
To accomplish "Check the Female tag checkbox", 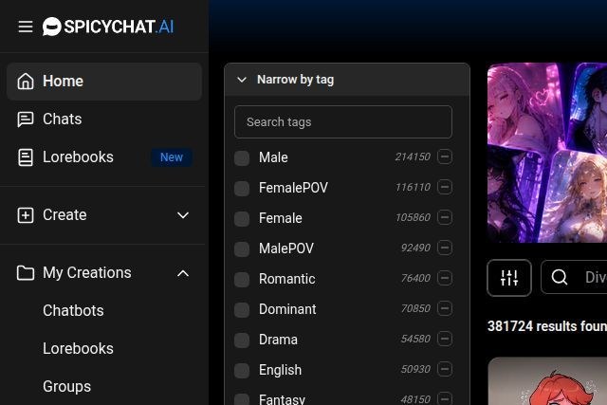I will (x=242, y=218).
